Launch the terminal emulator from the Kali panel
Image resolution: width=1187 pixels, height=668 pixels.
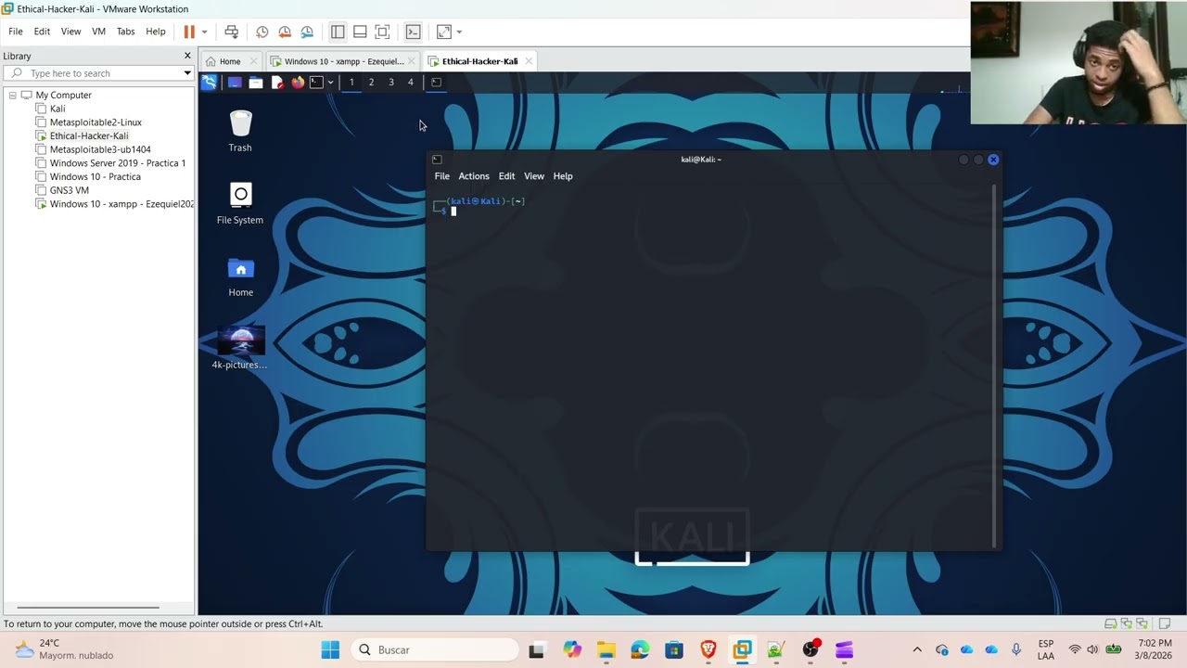tap(316, 83)
